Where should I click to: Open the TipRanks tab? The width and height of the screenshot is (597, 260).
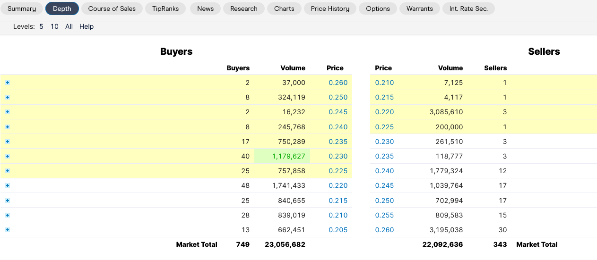click(165, 8)
